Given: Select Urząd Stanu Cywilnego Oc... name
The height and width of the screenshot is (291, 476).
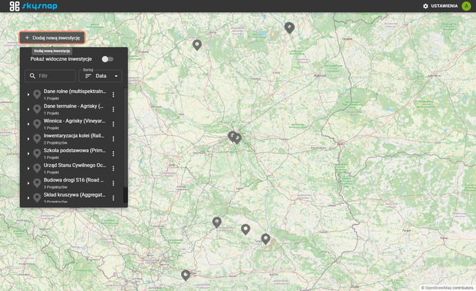Looking at the screenshot, I should [75, 165].
